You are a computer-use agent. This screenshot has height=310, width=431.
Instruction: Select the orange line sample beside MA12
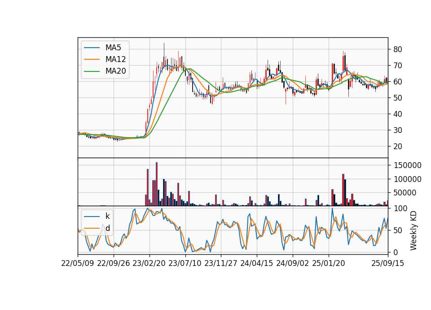pos(92,59)
